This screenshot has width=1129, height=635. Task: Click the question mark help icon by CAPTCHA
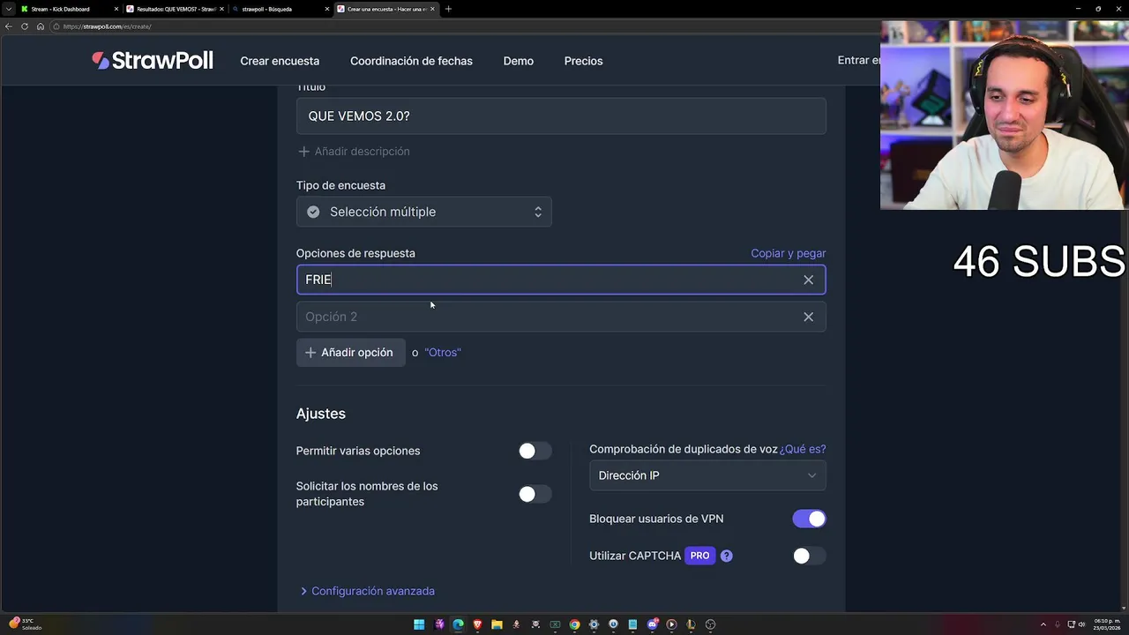click(727, 556)
